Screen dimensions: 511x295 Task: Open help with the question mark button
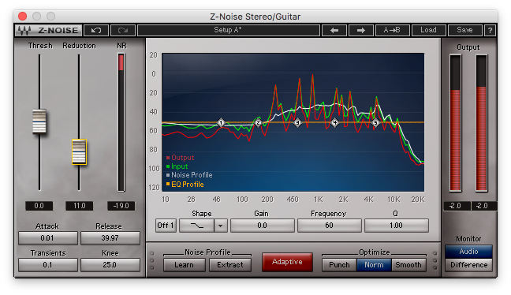click(490, 30)
